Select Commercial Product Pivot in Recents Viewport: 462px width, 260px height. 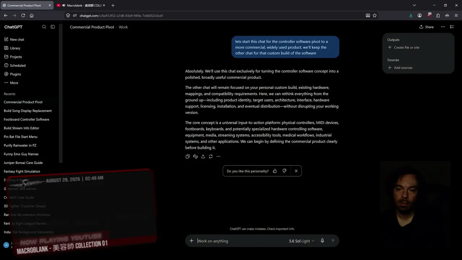point(23,102)
